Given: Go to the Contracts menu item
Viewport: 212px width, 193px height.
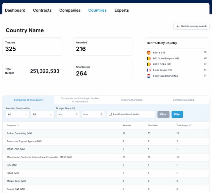Looking at the screenshot, I should coord(42,10).
